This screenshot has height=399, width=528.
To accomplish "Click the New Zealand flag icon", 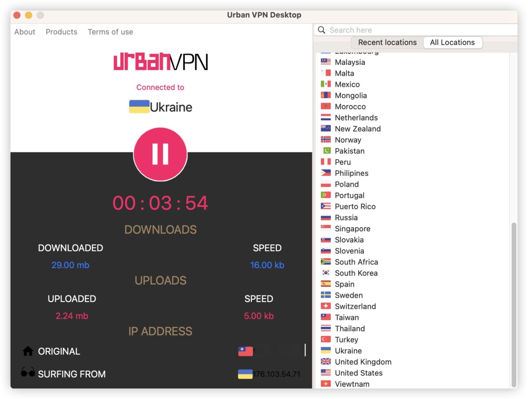I will pyautogui.click(x=326, y=129).
